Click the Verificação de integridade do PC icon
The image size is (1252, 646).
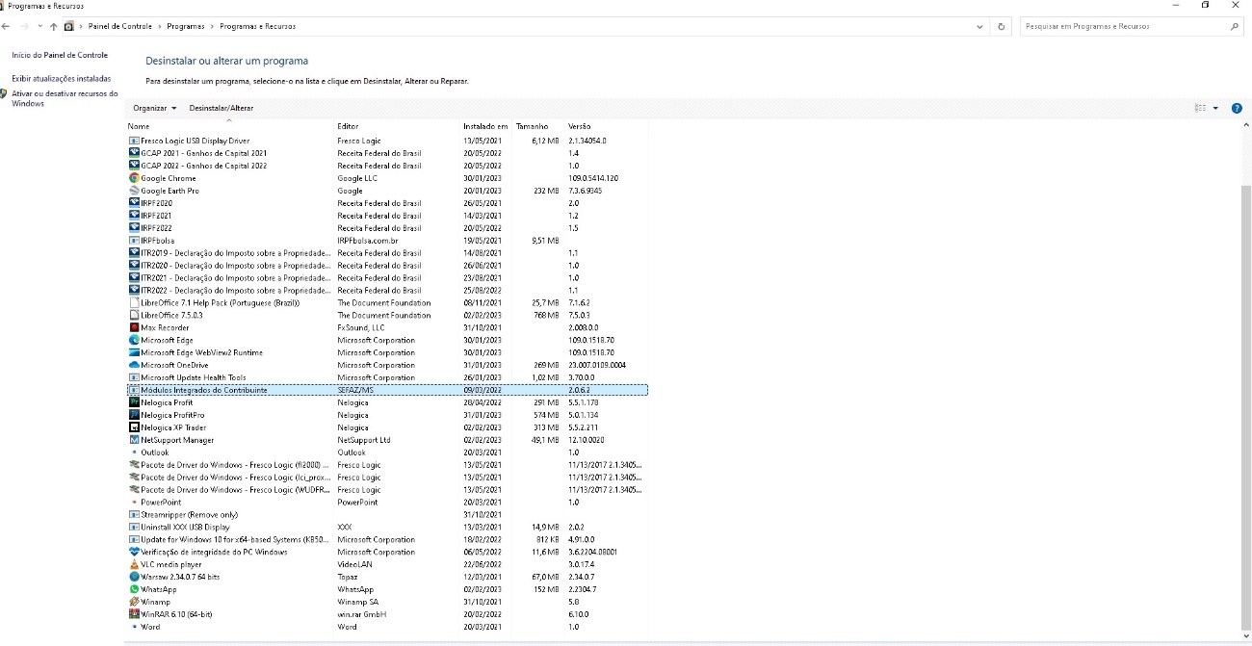(x=134, y=552)
